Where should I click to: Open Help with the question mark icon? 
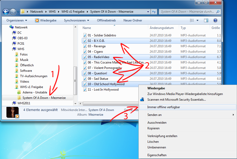[215, 20]
